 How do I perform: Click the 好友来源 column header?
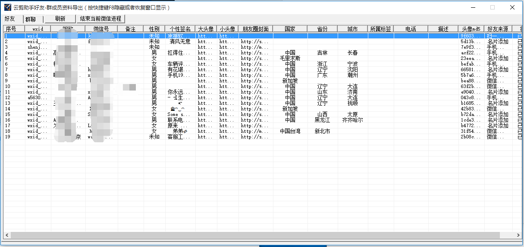(498, 29)
